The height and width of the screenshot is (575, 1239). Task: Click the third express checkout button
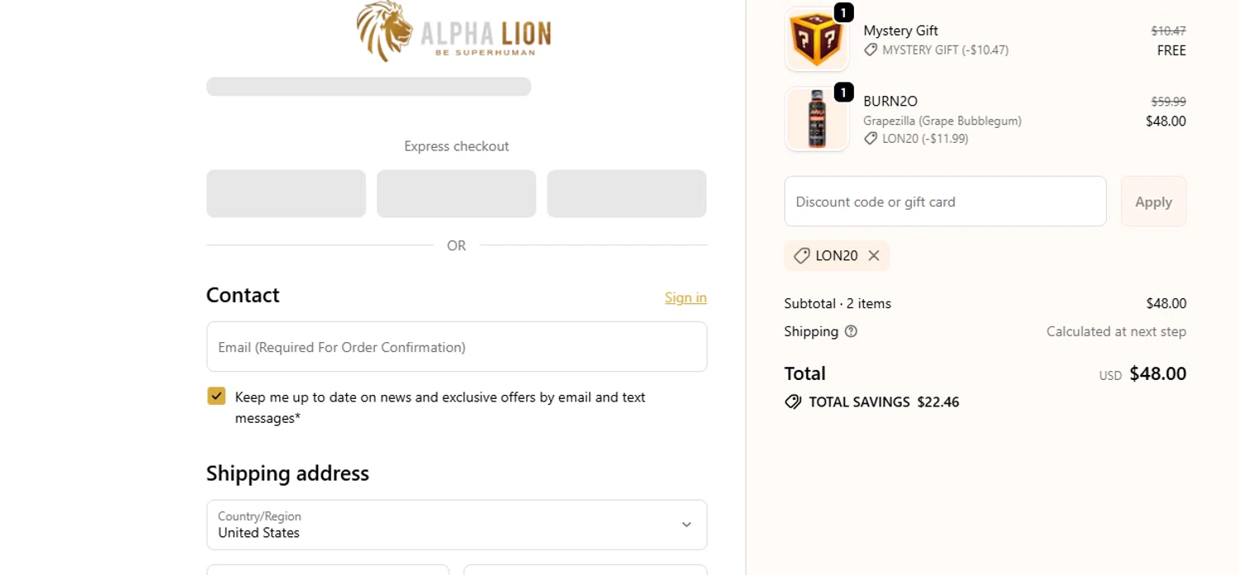(x=626, y=193)
